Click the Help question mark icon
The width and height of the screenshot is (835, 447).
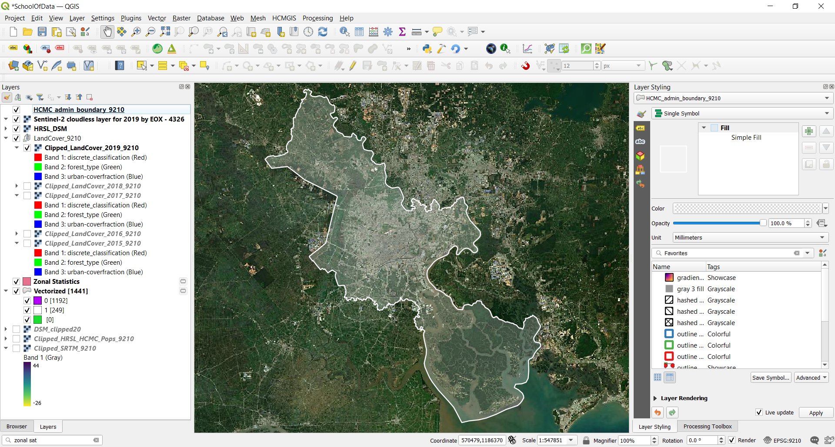120,66
